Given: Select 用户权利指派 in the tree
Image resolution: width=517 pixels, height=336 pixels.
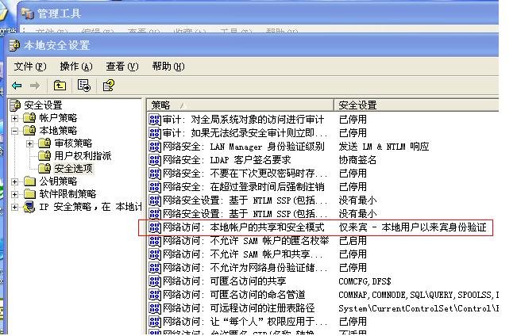Looking at the screenshot, I should point(83,156).
